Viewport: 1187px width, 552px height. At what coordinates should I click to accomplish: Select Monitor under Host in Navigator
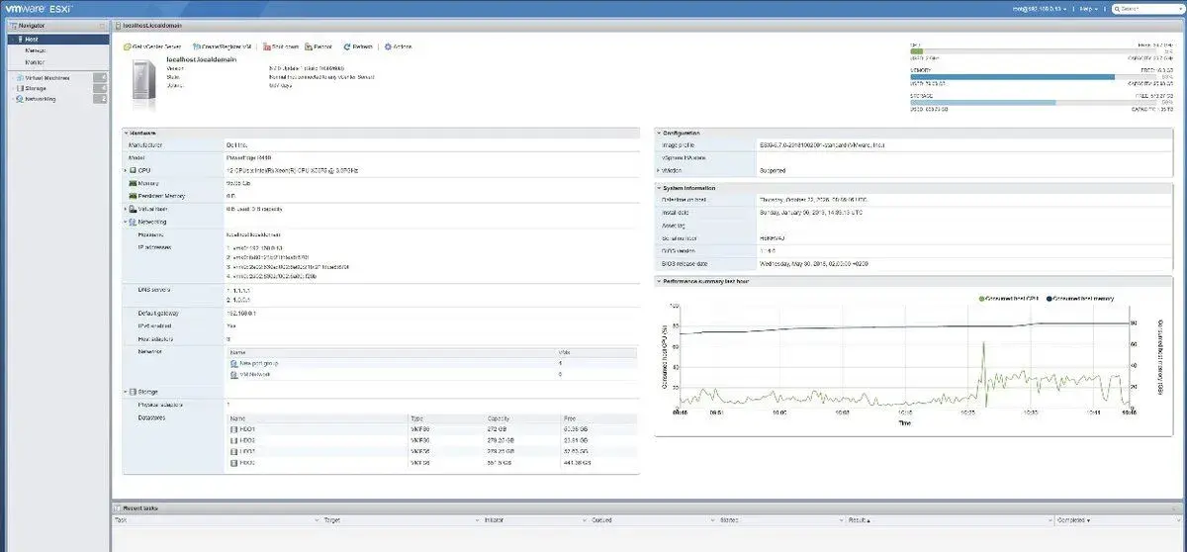36,61
